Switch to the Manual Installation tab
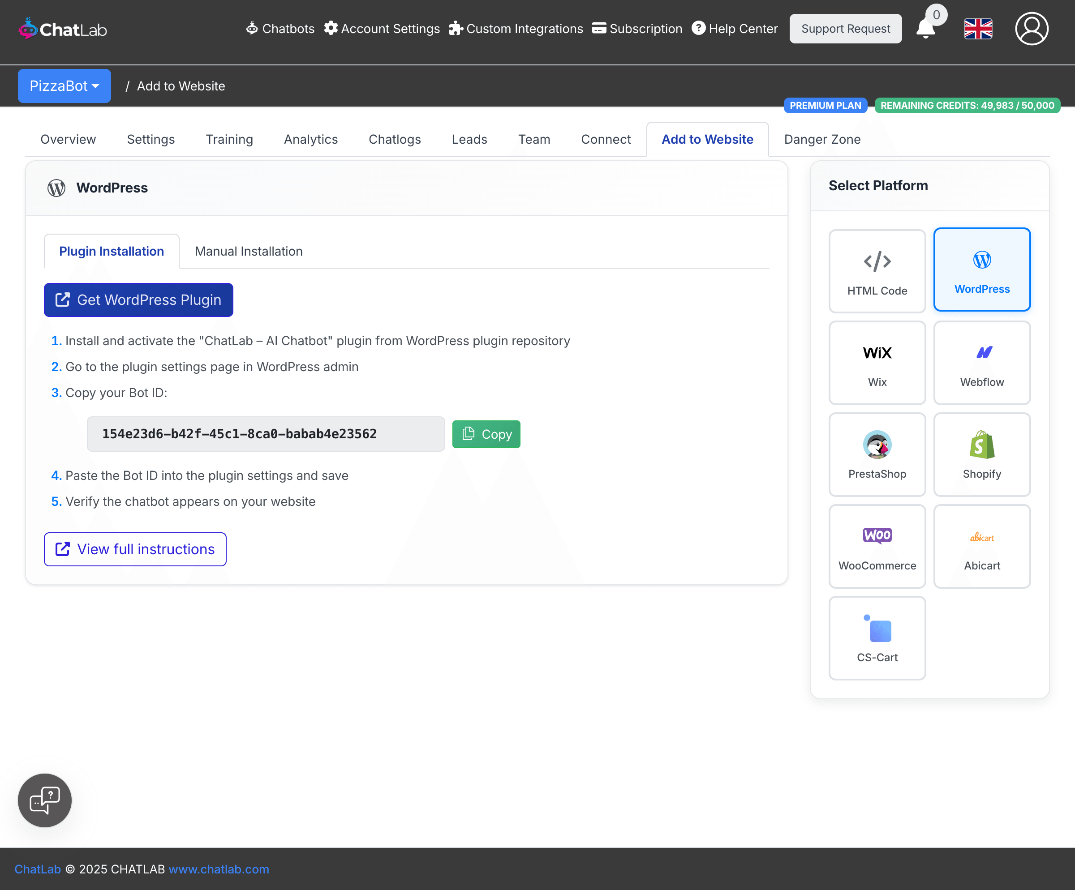 point(248,251)
